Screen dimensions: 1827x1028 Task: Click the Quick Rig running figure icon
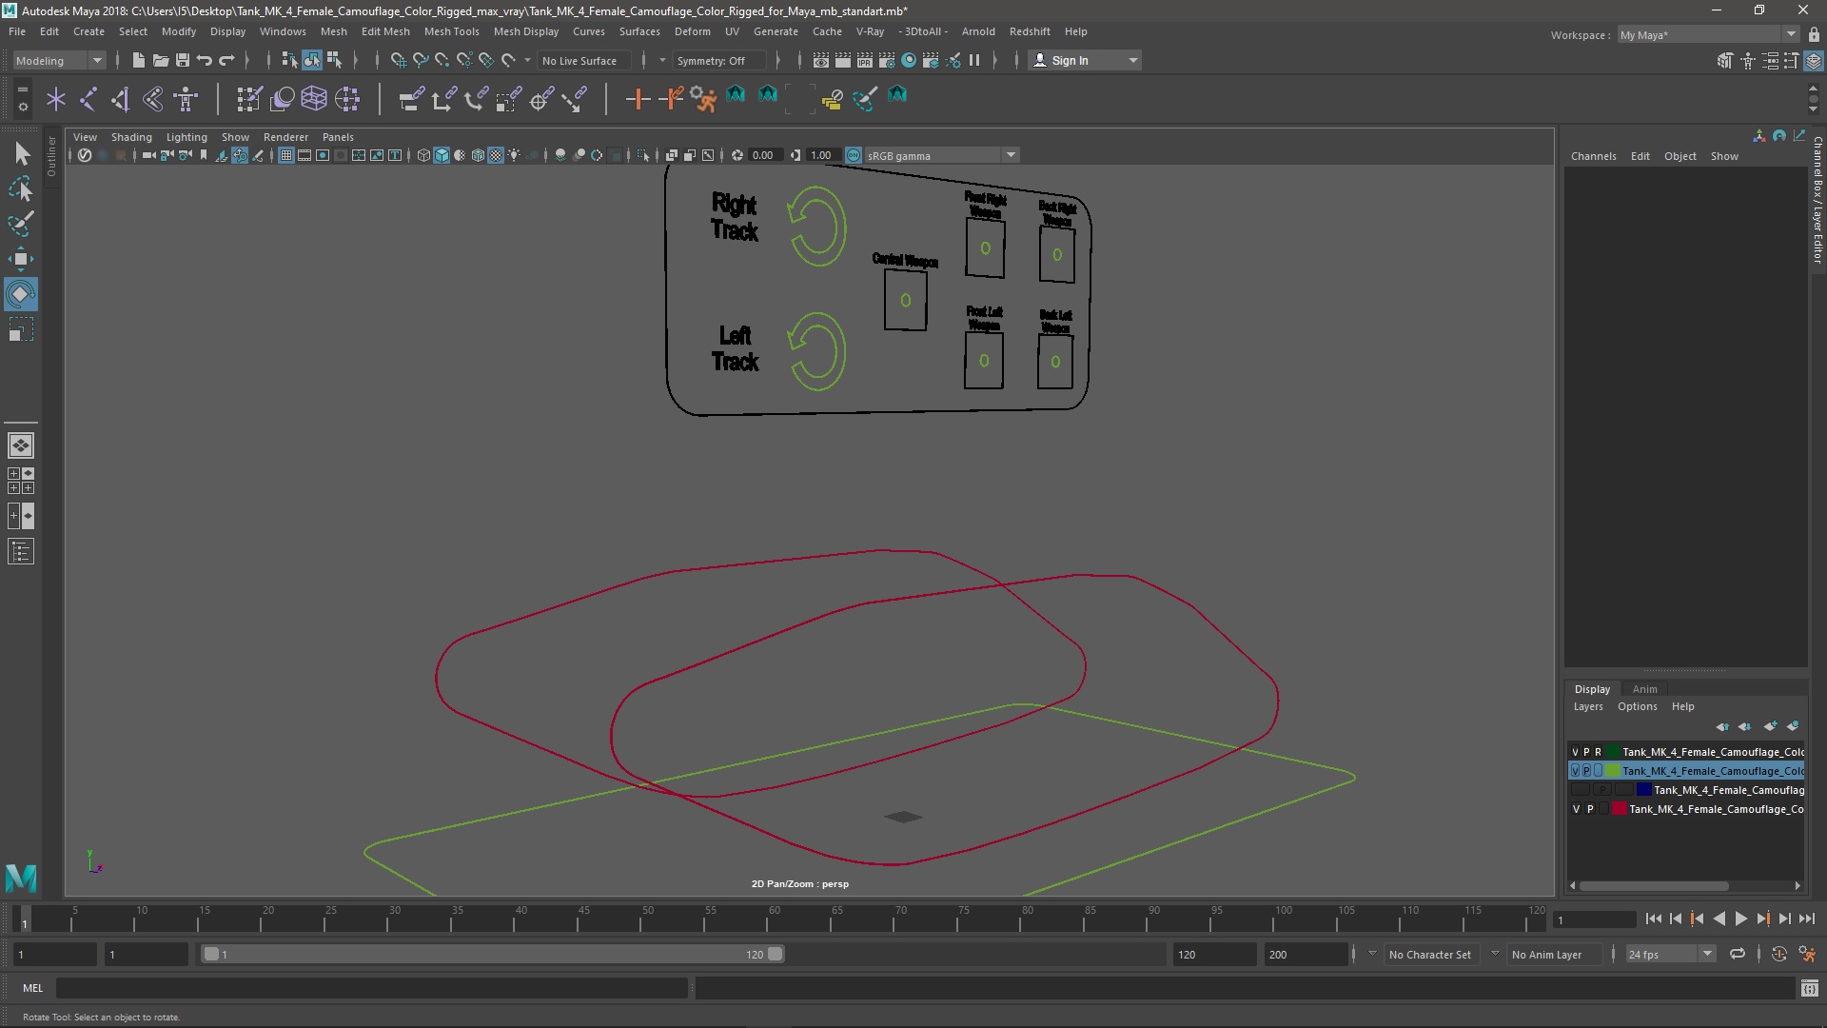tap(703, 99)
